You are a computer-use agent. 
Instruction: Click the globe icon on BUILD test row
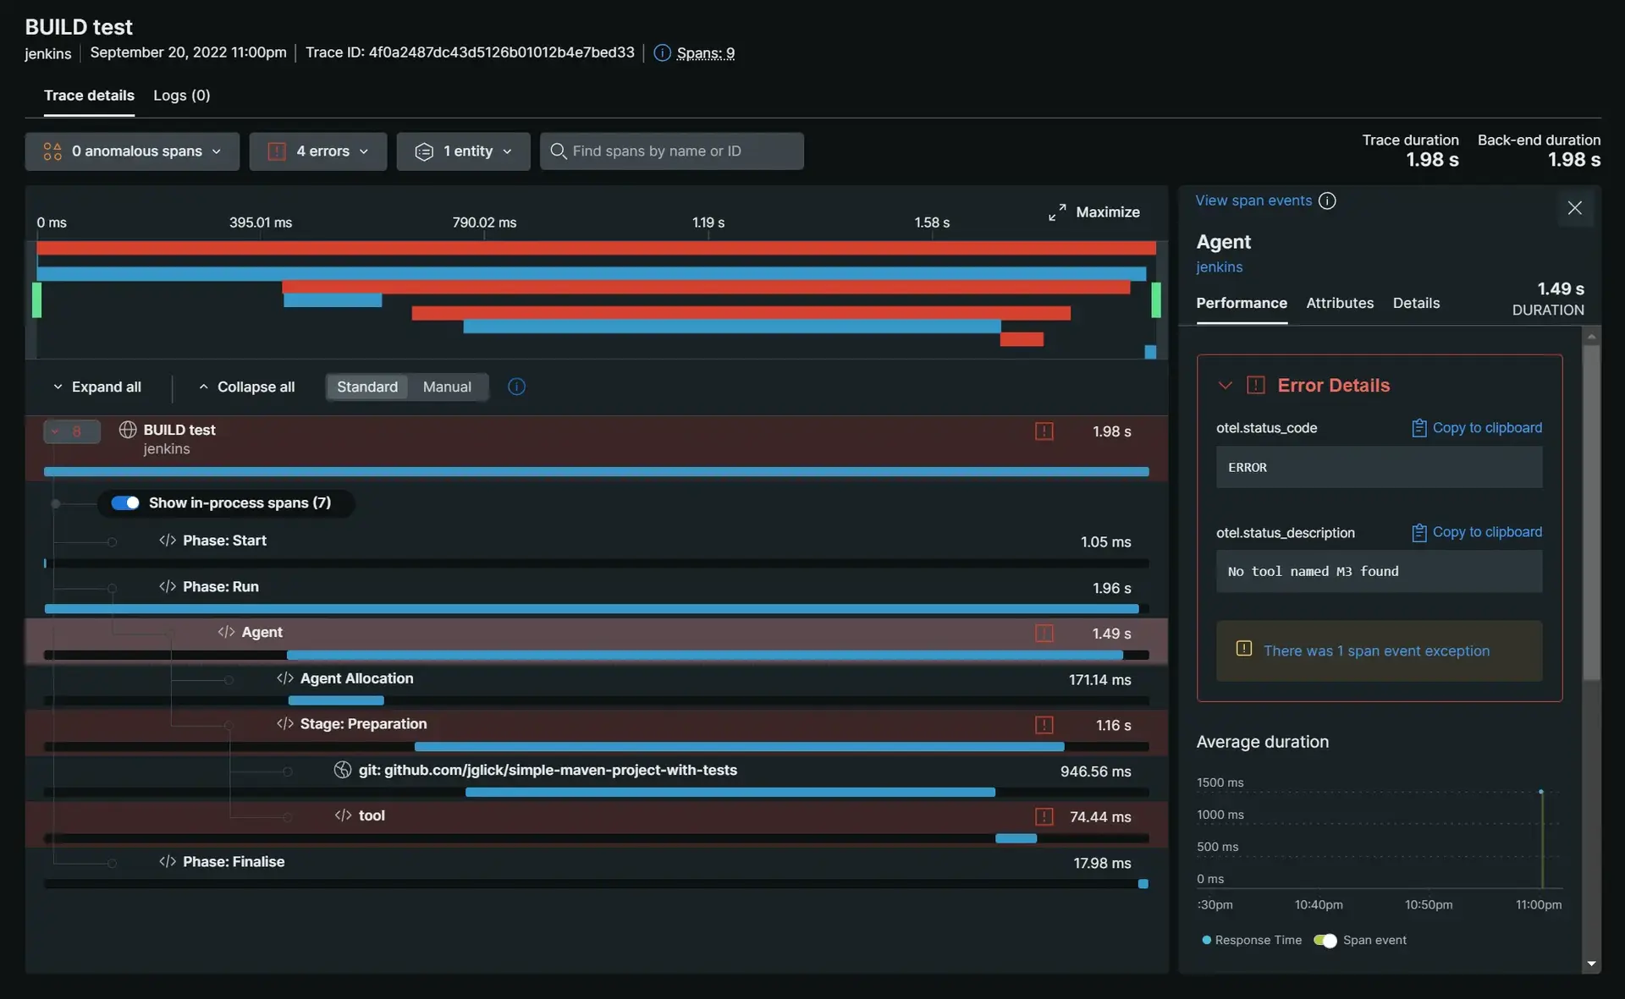[128, 430]
